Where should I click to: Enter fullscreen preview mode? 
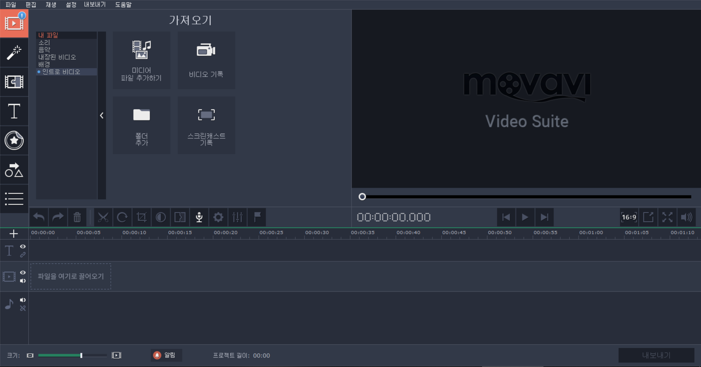pos(667,217)
